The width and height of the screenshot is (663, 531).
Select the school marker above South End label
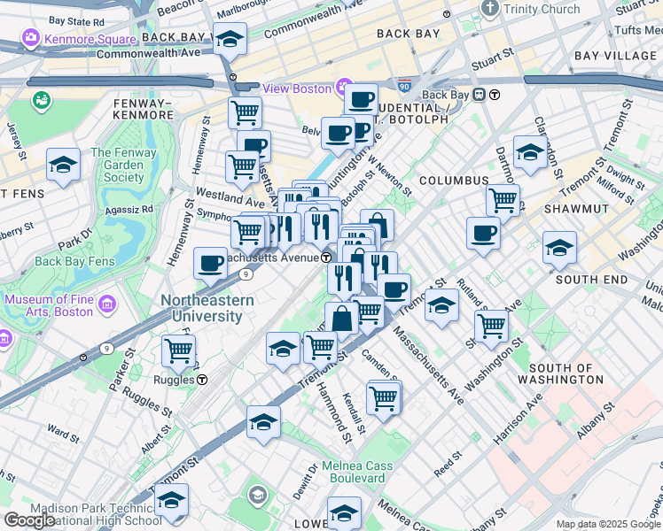[559, 248]
